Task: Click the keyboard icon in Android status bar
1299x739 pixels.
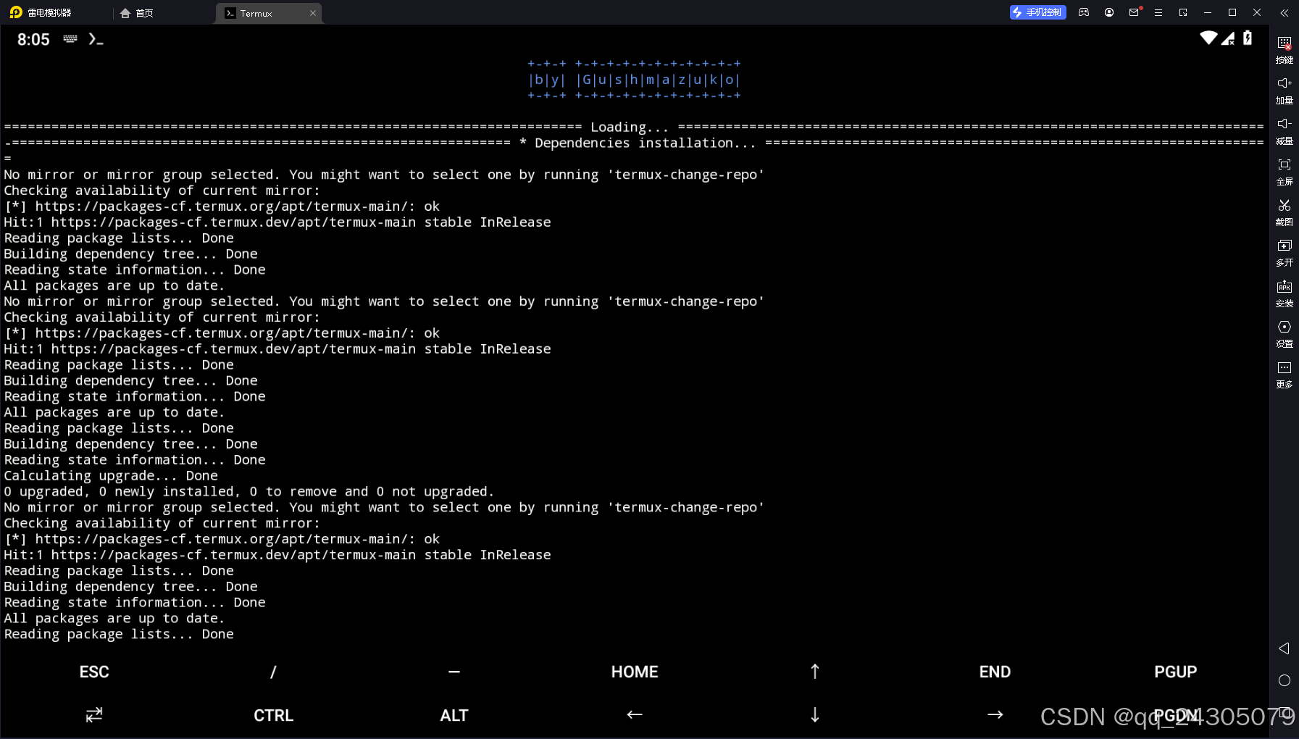Action: coord(70,38)
